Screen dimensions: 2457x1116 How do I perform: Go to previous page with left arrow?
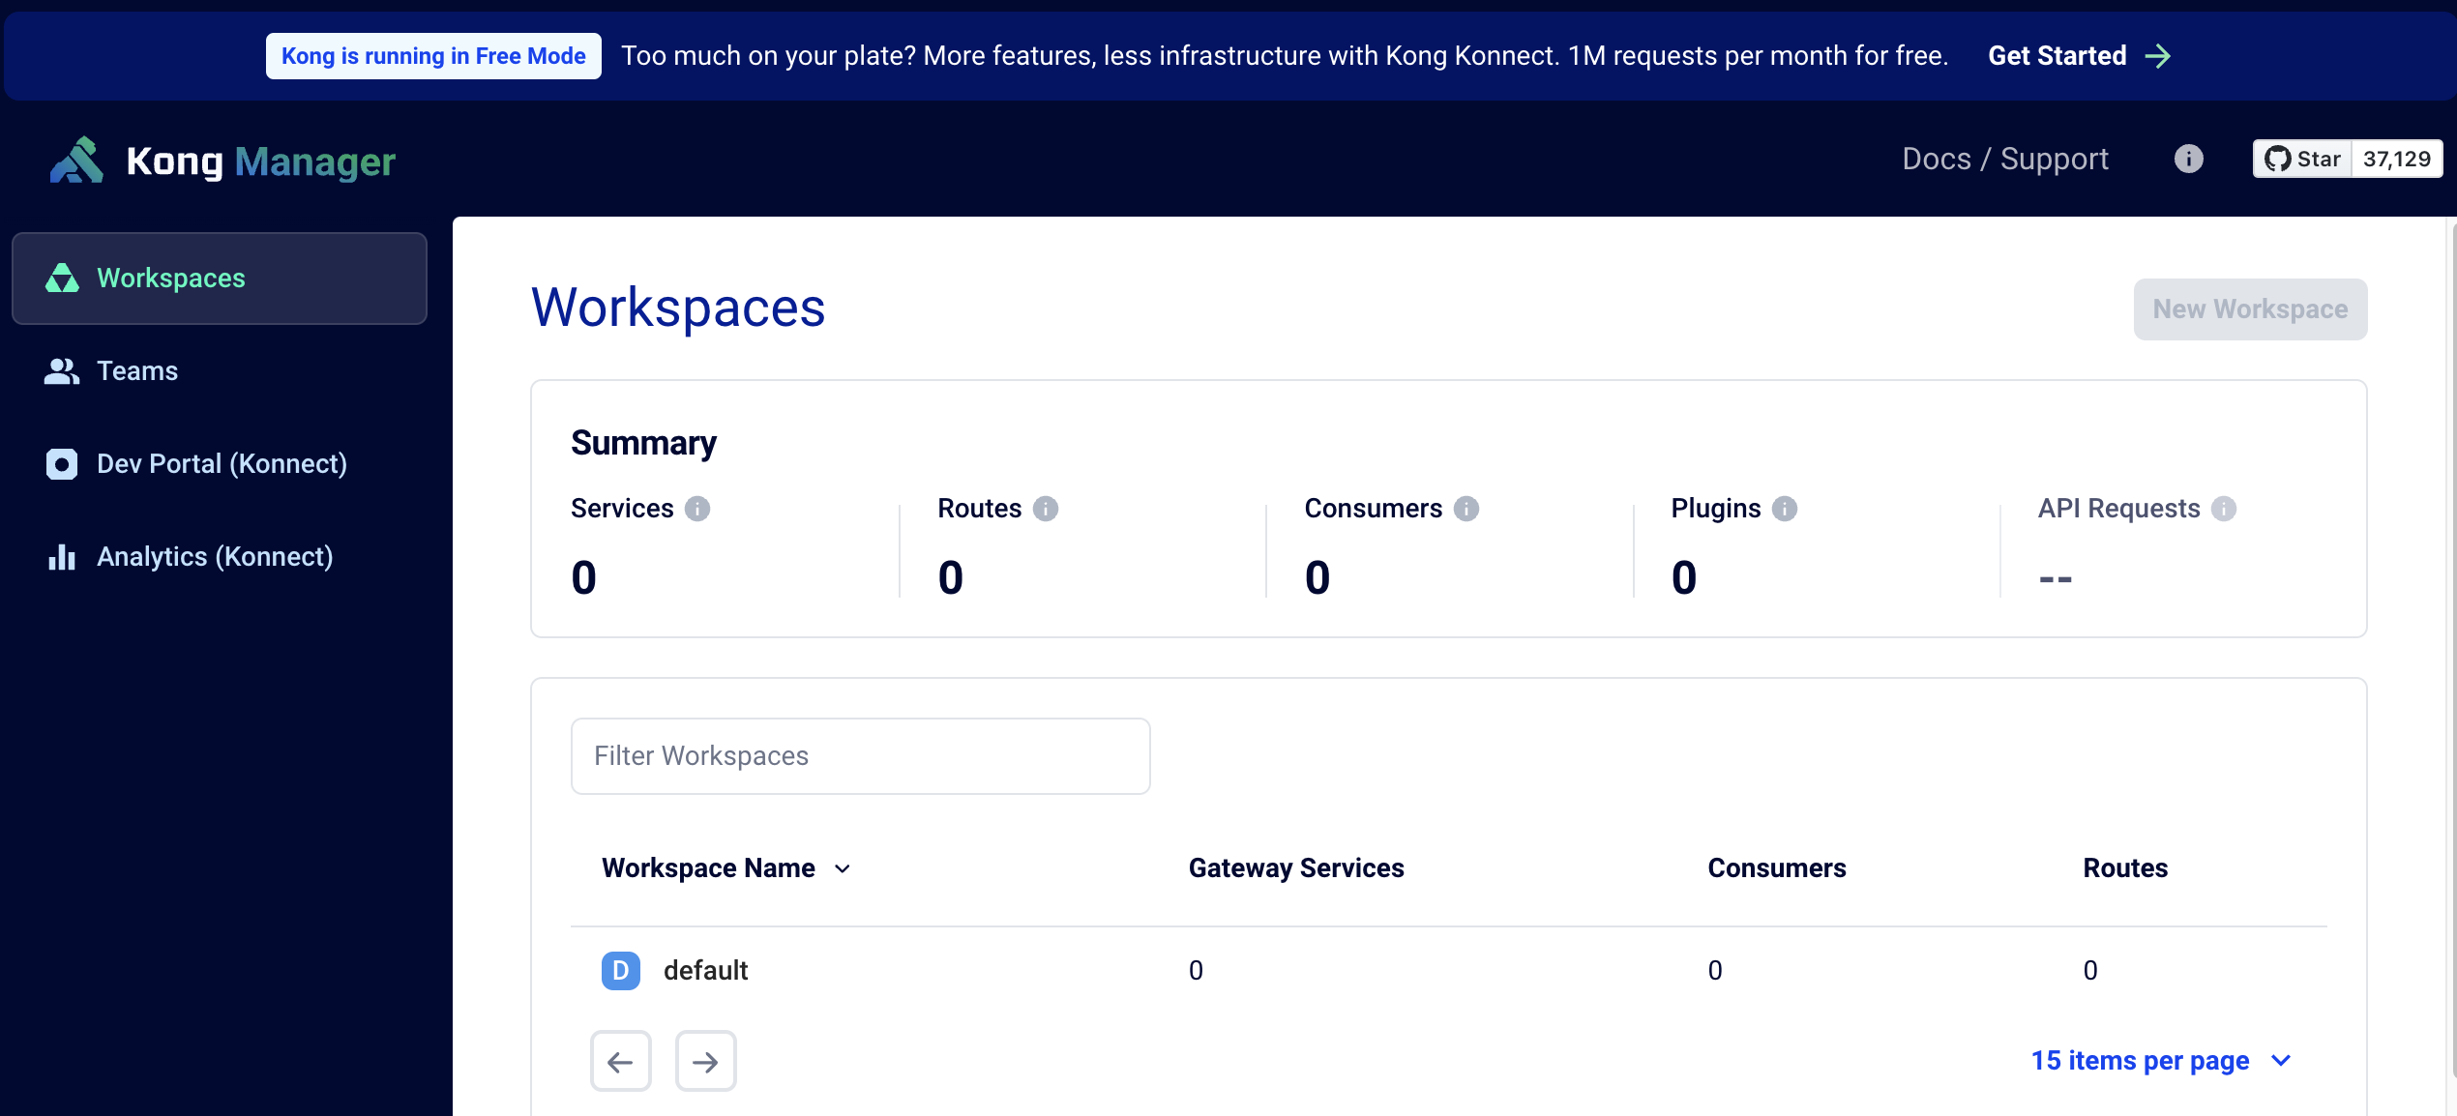pyautogui.click(x=620, y=1061)
